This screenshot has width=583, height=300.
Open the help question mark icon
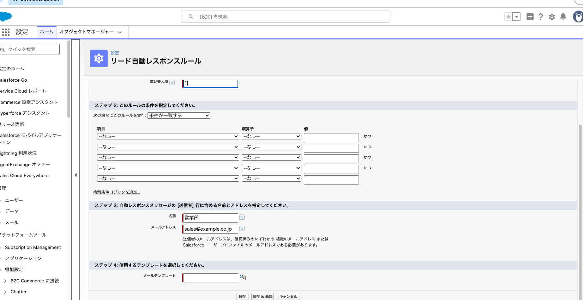[541, 17]
